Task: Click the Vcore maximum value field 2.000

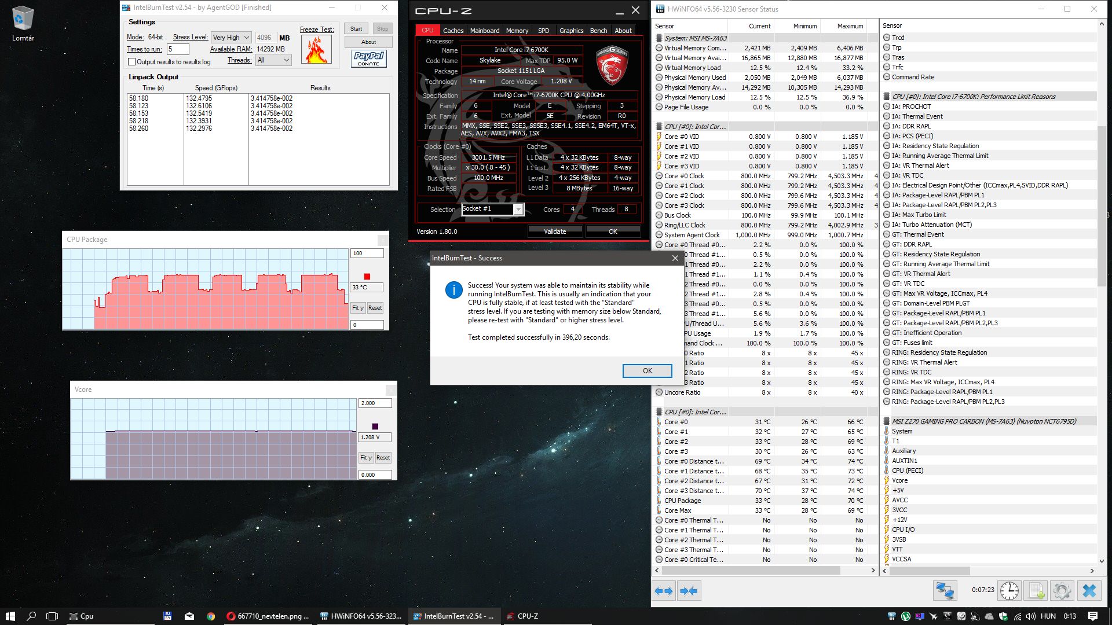Action: 375,403
